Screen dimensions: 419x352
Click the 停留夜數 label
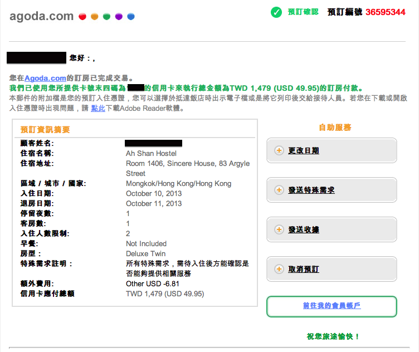coord(37,213)
